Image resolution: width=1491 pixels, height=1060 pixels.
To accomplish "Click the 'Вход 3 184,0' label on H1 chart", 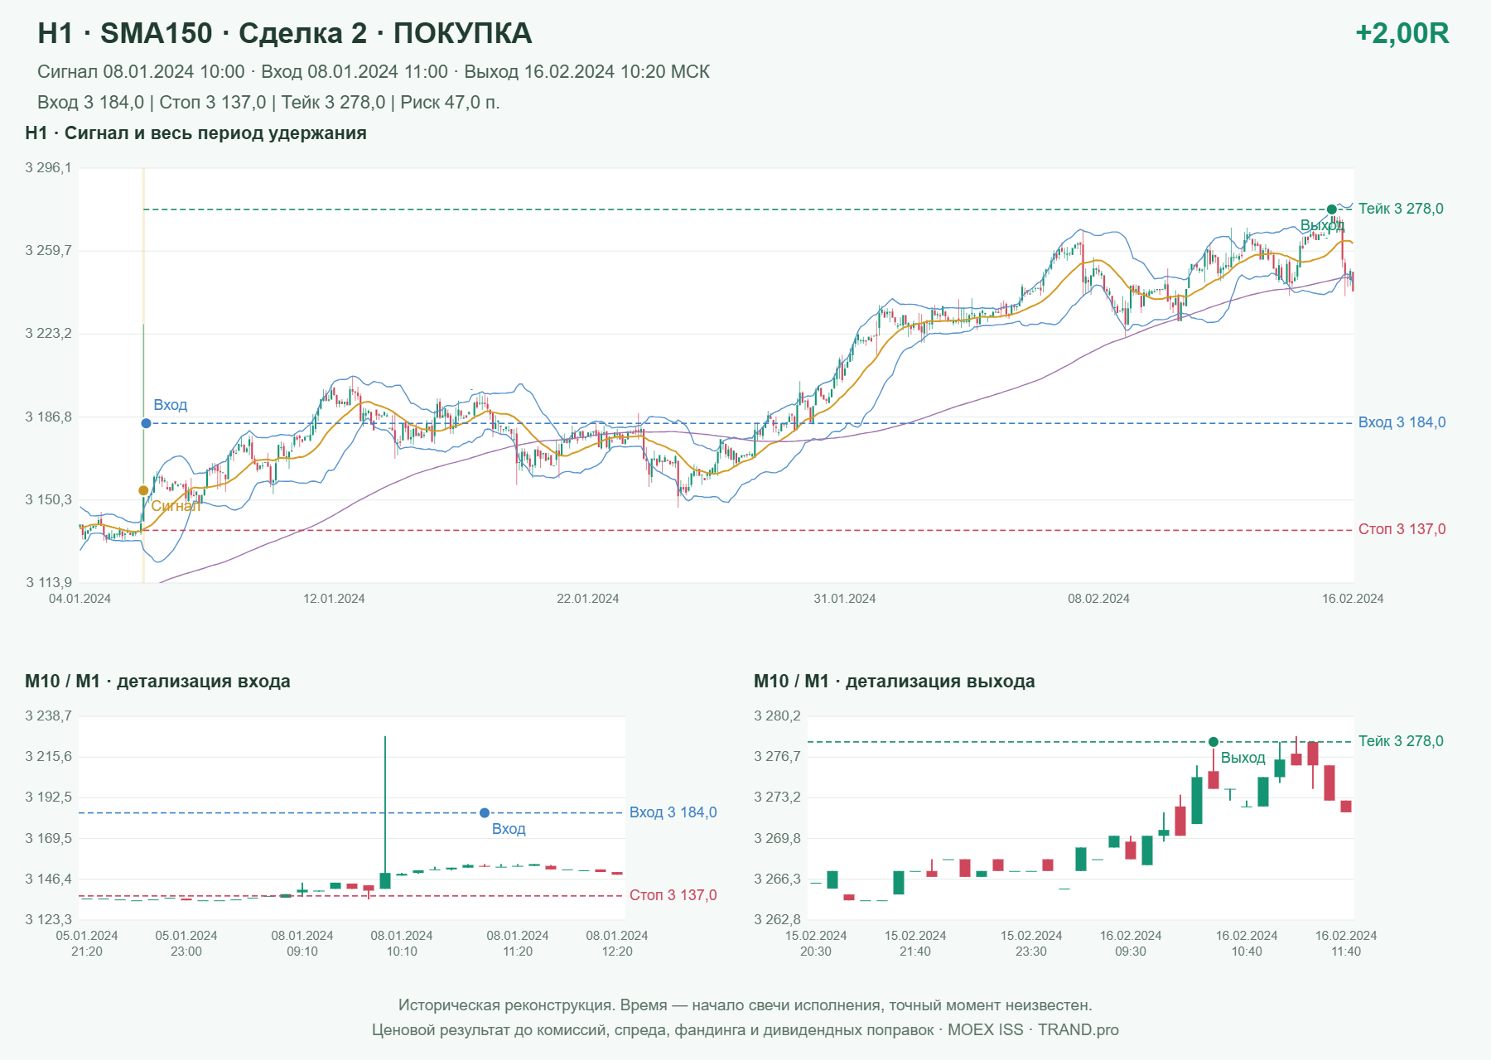I will click(x=1402, y=422).
